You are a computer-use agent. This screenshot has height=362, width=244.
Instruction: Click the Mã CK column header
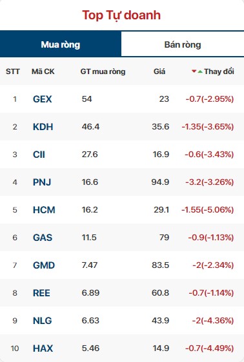43,71
